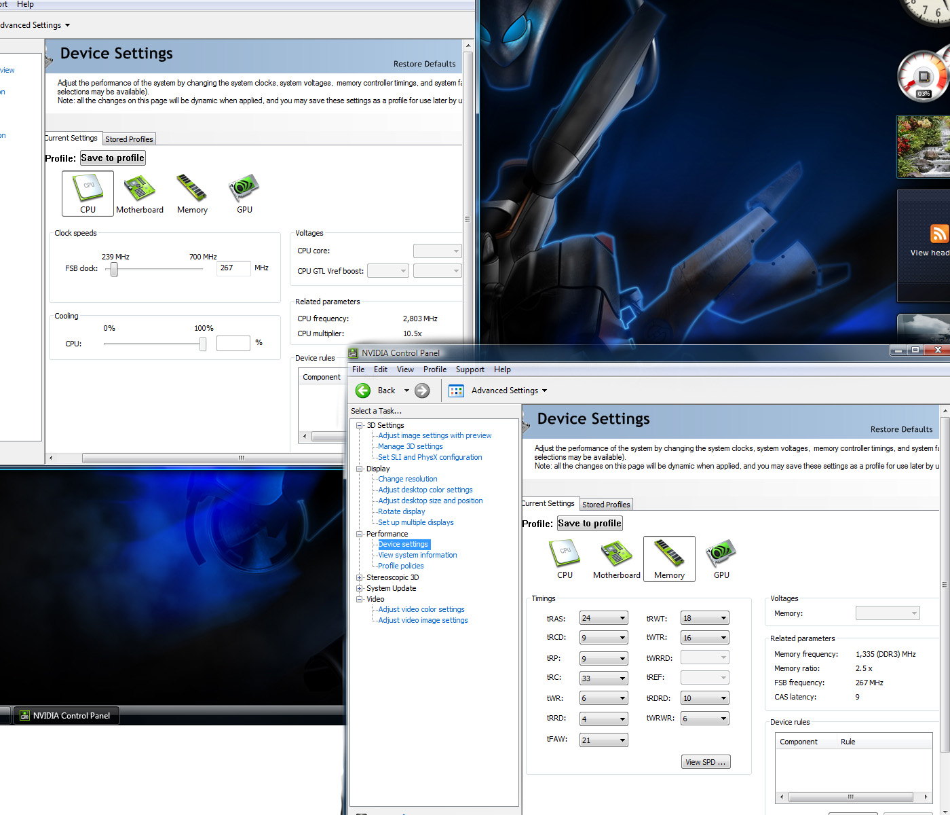Click NVIDIA Control Panel title bar icon
950x815 pixels.
[353, 352]
